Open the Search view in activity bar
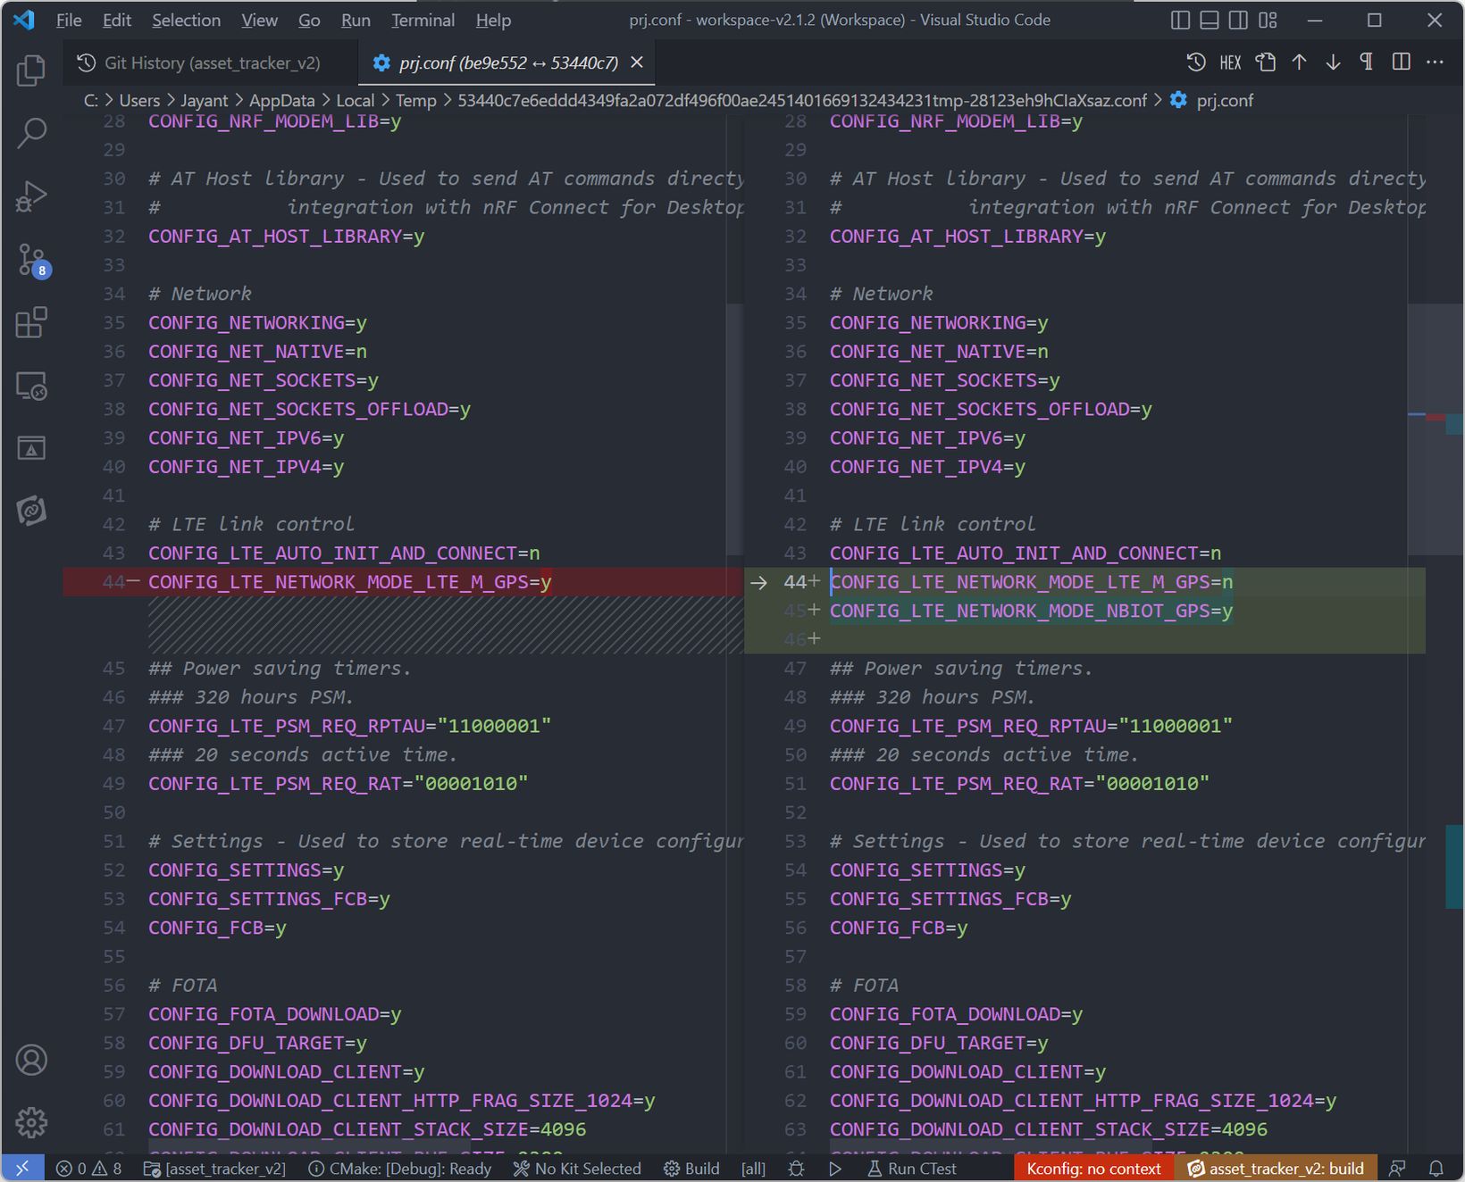 tap(31, 133)
